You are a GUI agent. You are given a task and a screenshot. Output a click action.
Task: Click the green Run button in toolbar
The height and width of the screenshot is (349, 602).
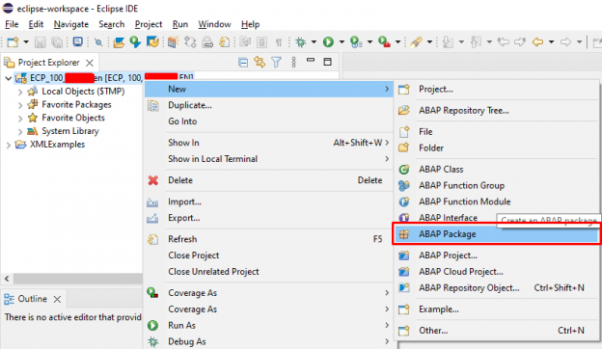328,41
